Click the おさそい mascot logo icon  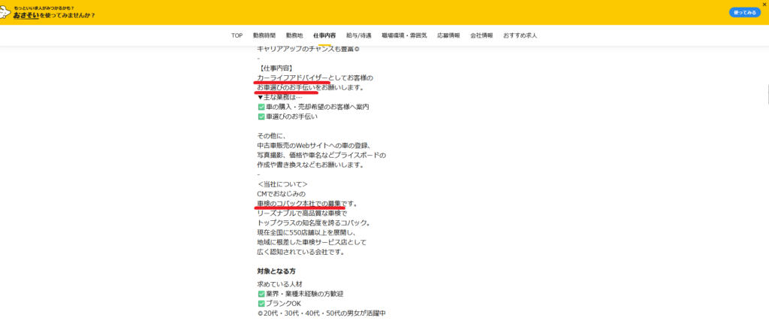point(8,13)
